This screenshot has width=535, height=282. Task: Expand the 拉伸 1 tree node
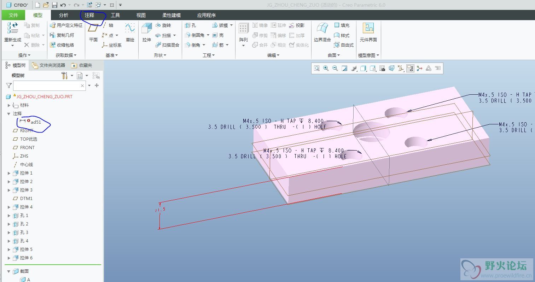pos(9,173)
